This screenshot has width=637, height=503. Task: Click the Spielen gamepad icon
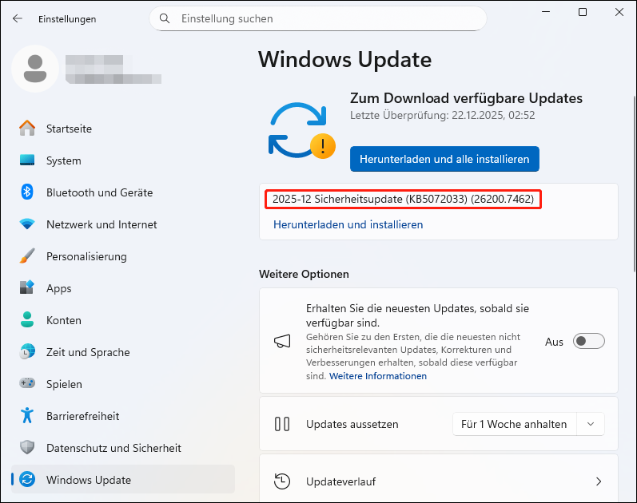[27, 383]
